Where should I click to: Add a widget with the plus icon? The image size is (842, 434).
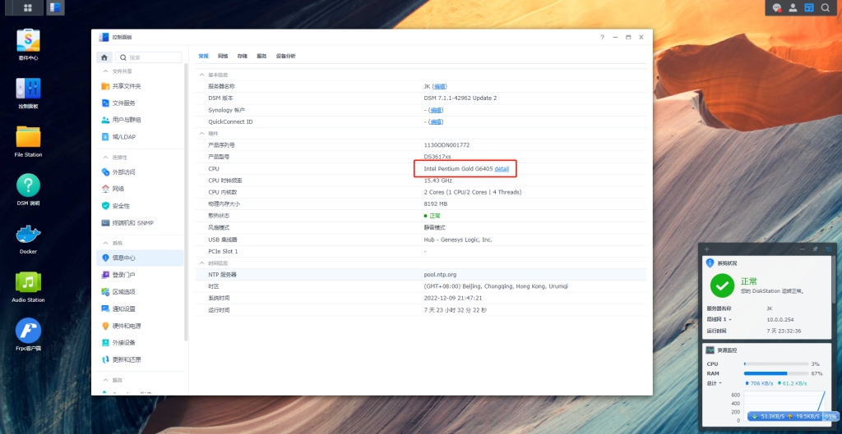(706, 249)
